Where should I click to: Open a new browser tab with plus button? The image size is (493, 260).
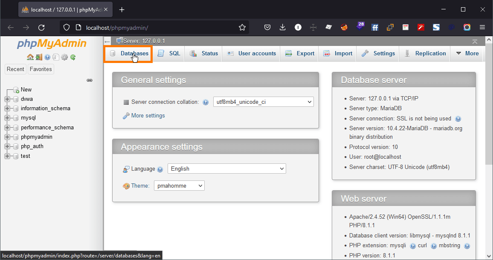click(122, 10)
